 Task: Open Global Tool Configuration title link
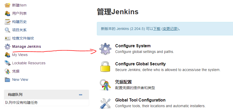pyautogui.click(x=140, y=100)
